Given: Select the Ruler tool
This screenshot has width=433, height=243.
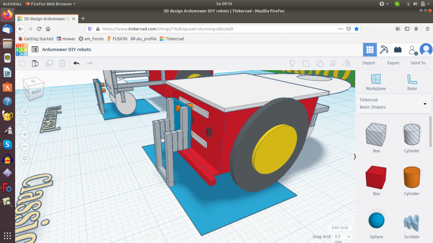Looking at the screenshot, I should click(412, 82).
